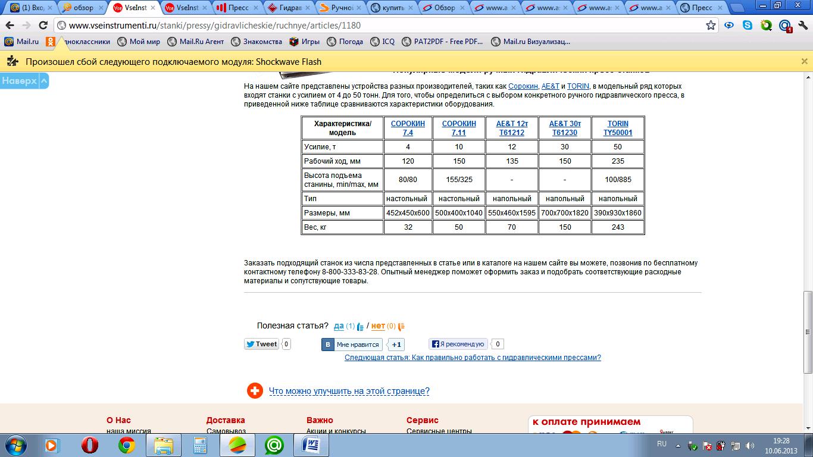Click the Mail.ru agent extension with badge
The image size is (813, 457).
pyautogui.click(x=785, y=26)
